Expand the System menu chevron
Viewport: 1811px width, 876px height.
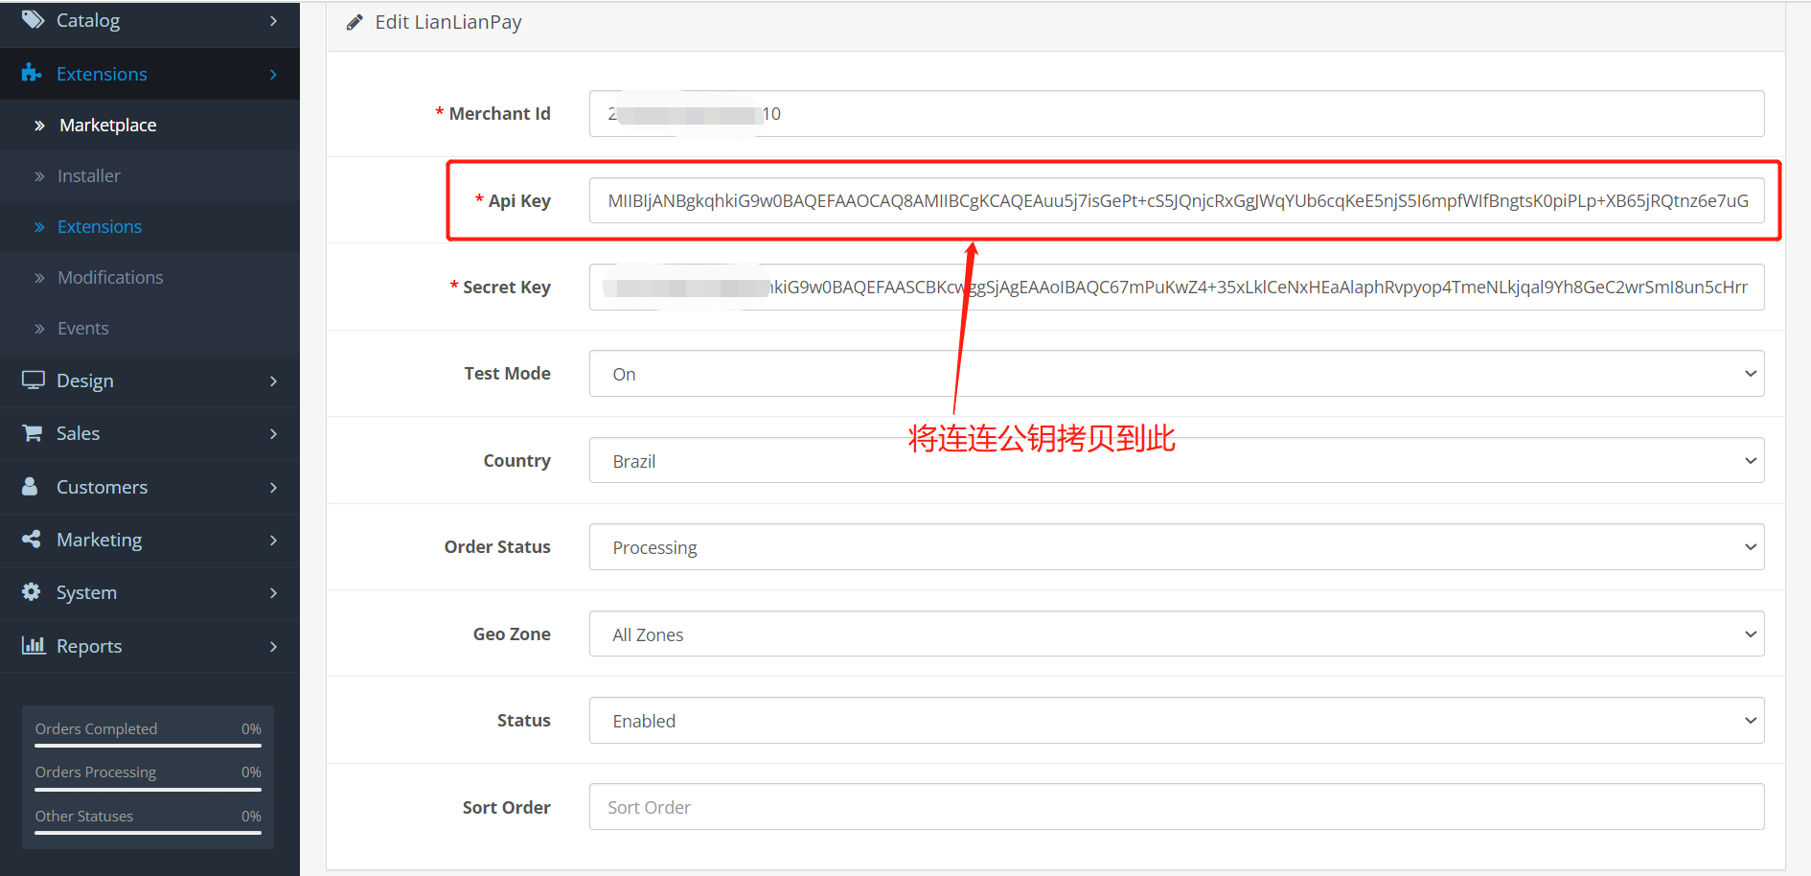pyautogui.click(x=273, y=592)
